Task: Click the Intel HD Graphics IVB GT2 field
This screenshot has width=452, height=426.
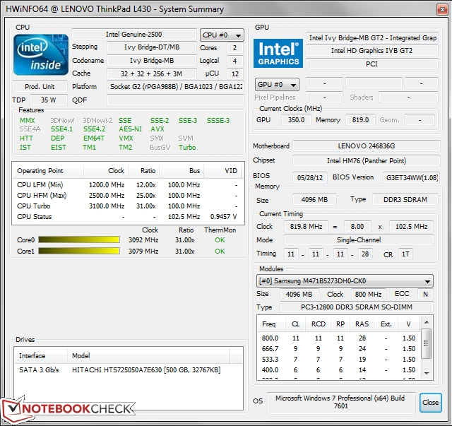Action: pos(372,51)
